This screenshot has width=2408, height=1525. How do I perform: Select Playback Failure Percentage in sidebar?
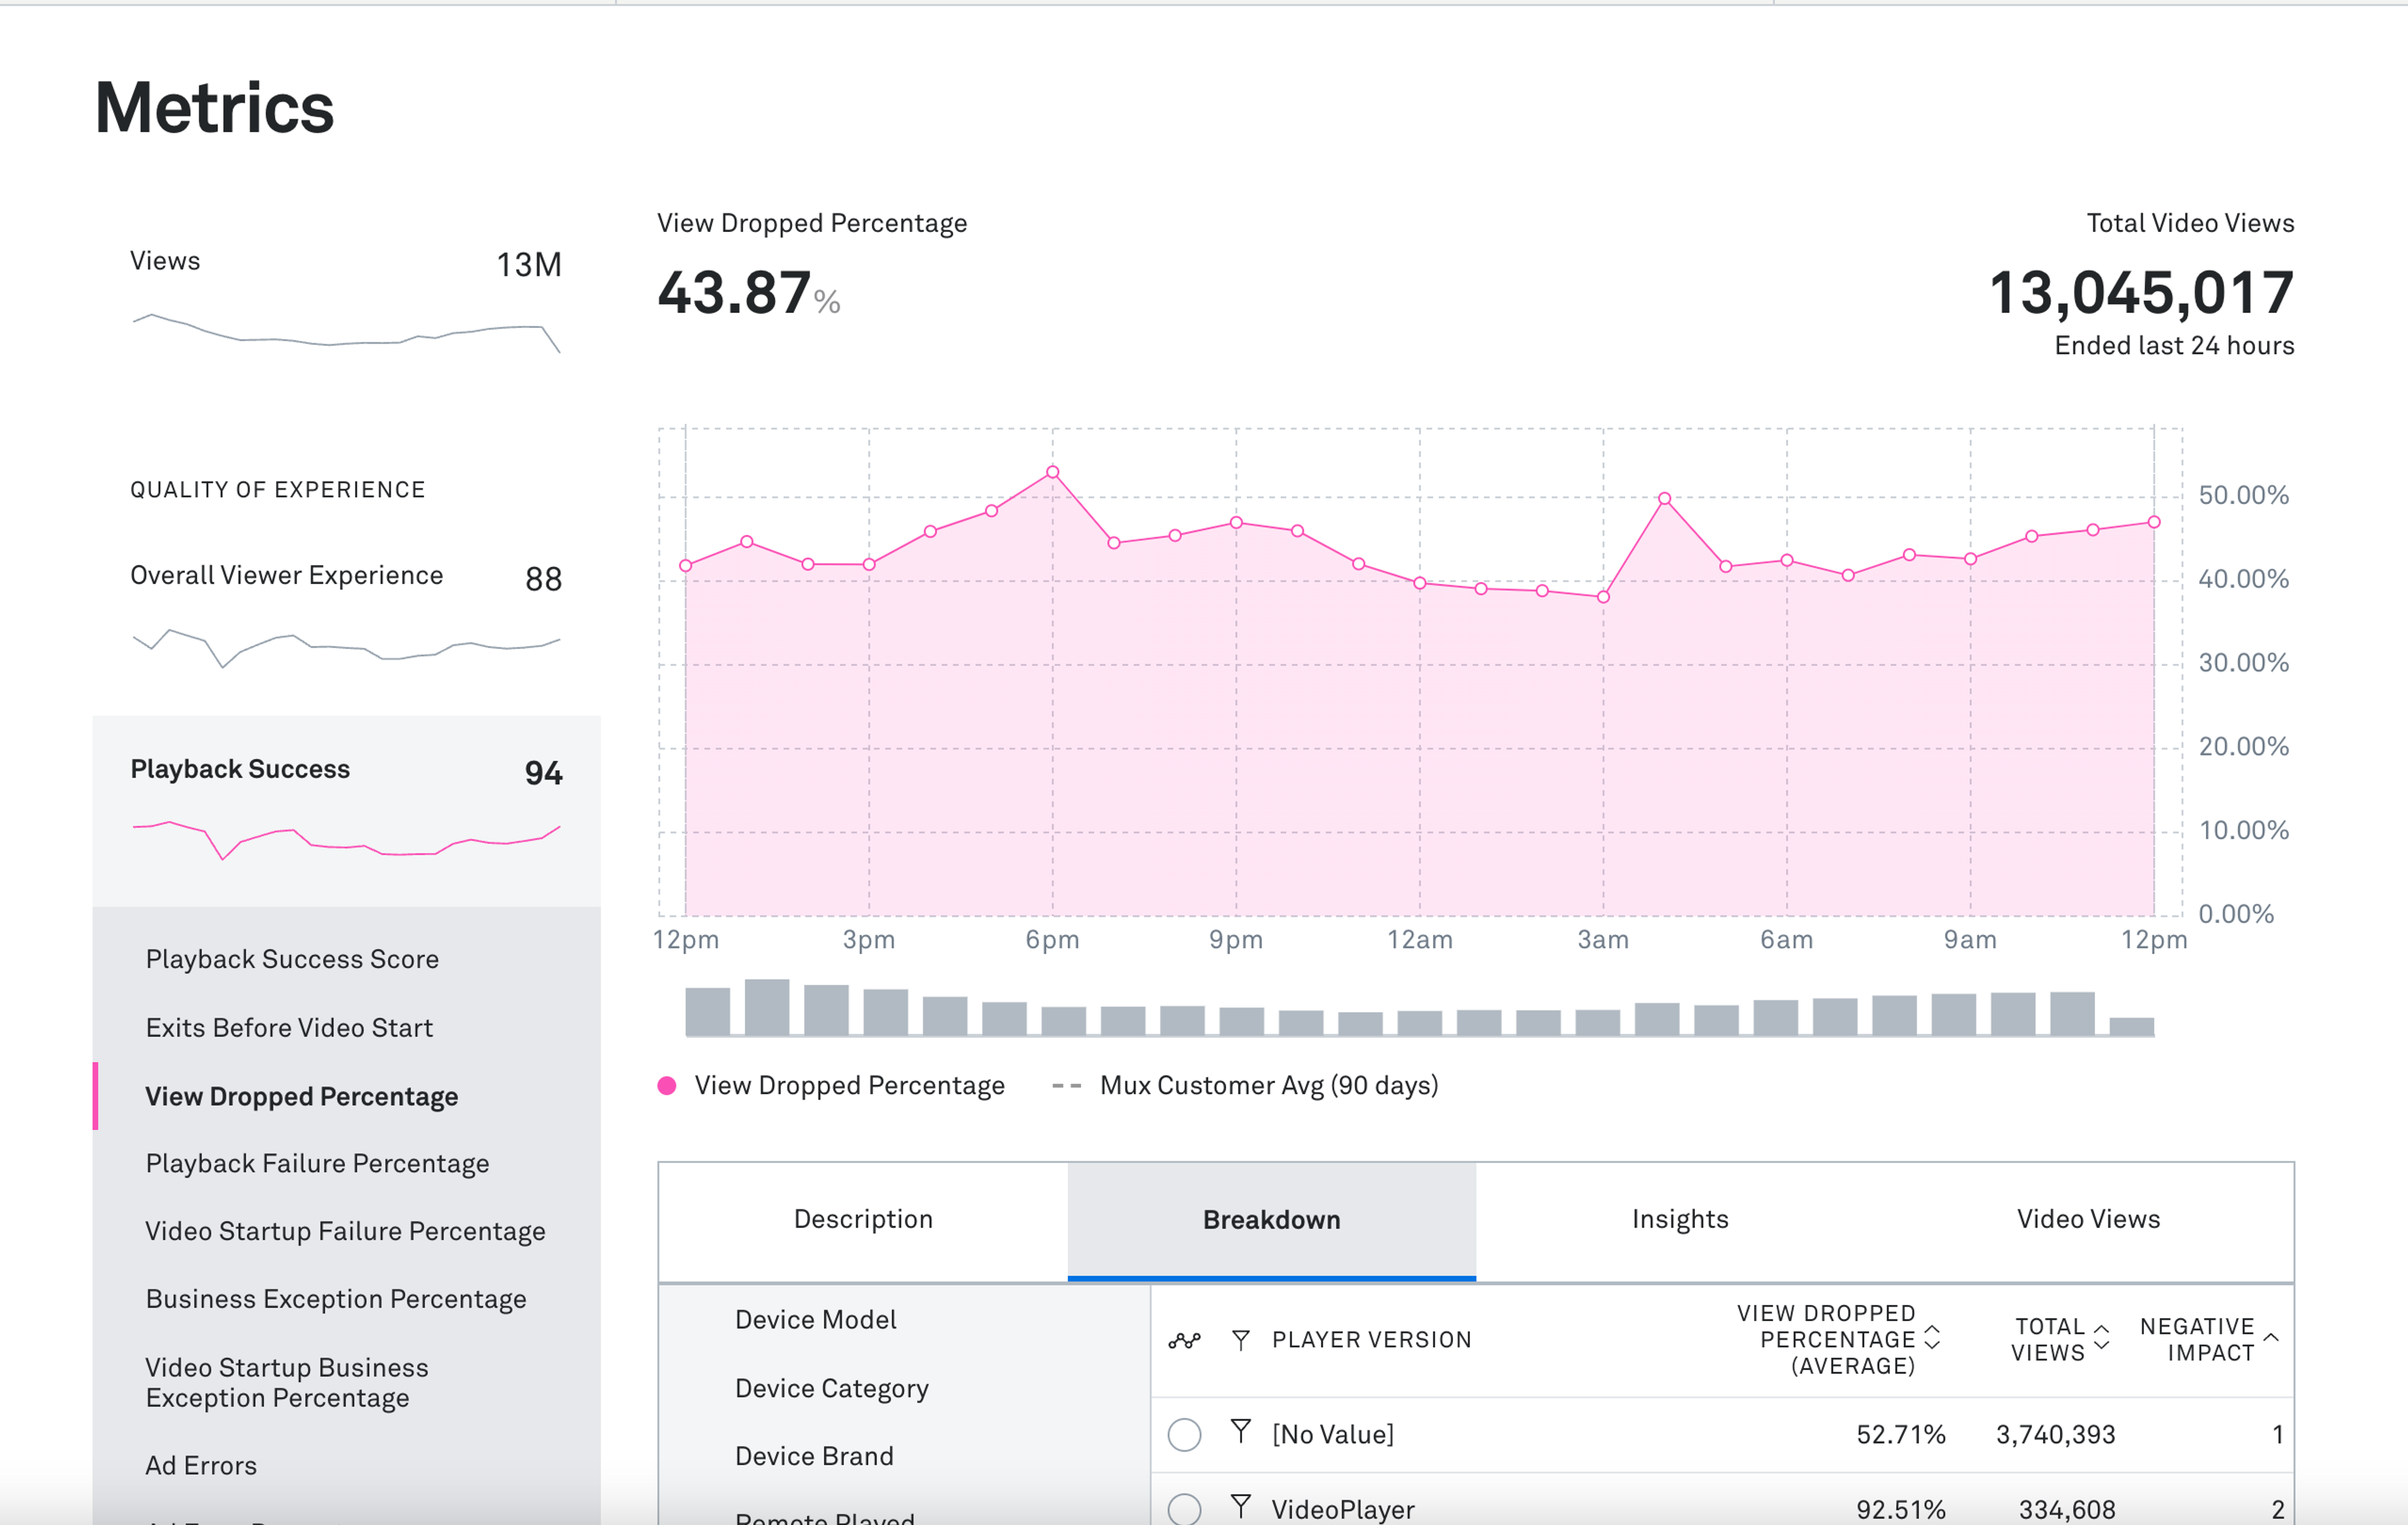(x=317, y=1163)
